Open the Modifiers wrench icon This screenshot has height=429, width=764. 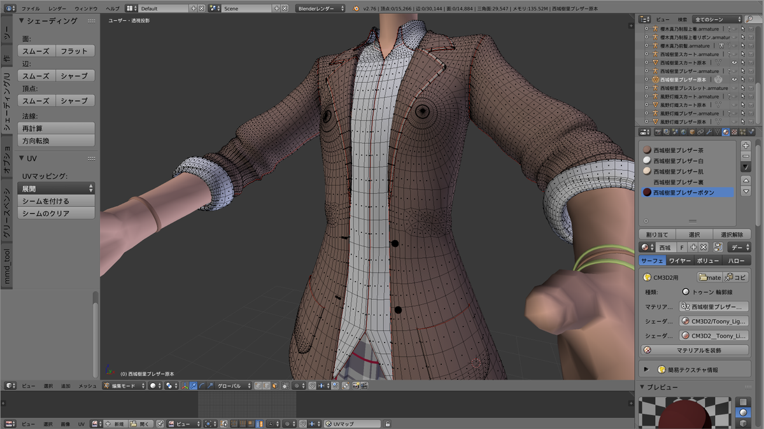click(709, 132)
